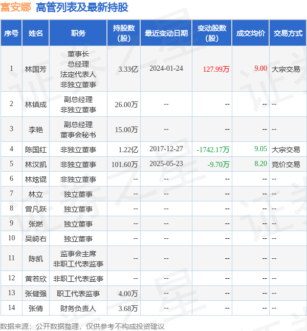The height and width of the screenshot is (331, 307).
Task: Select the 姓名 column header
Action: [36, 33]
